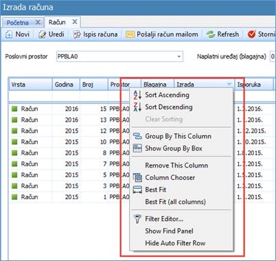The height and width of the screenshot is (261, 276).
Task: Click the Godina column header
Action: (x=66, y=84)
